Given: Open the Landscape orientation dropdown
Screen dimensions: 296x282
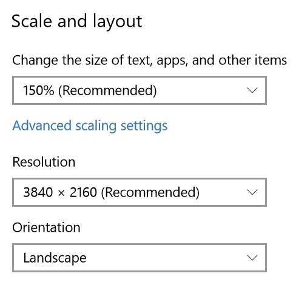Looking at the screenshot, I should click(x=140, y=258).
